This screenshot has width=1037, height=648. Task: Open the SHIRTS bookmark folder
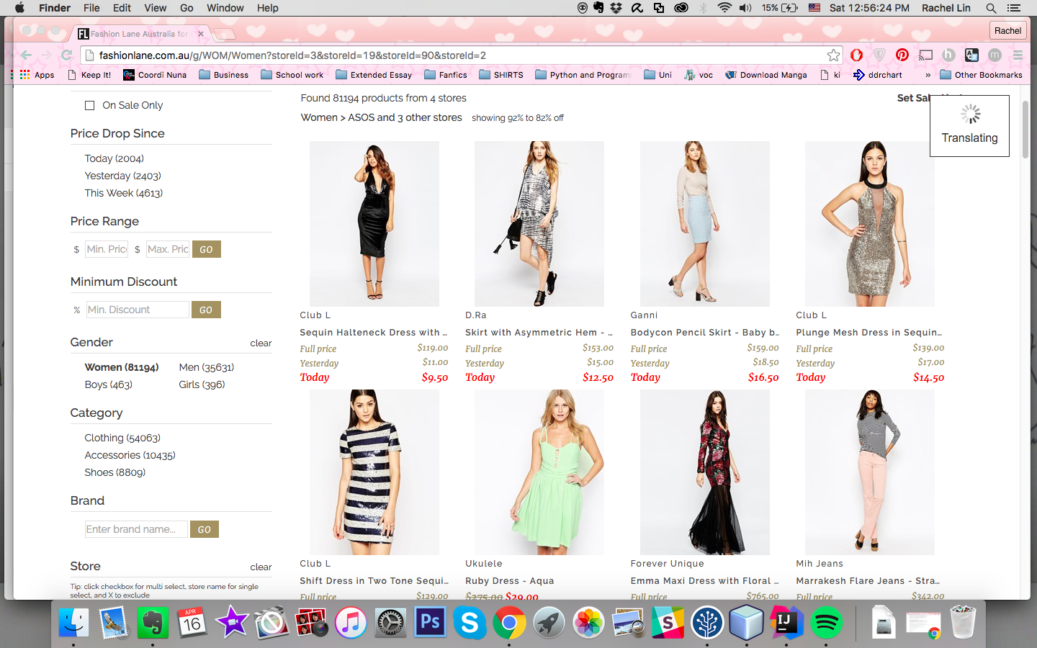click(x=501, y=75)
